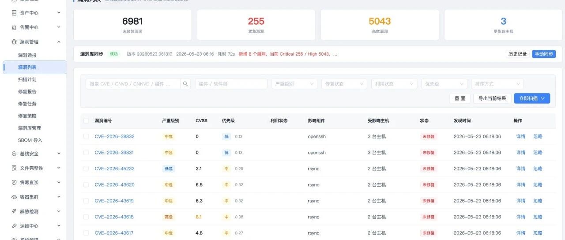Click the CVSS column header

(x=201, y=120)
